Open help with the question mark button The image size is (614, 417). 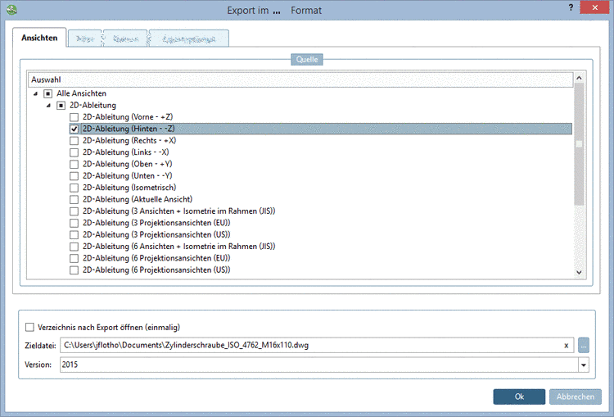[x=571, y=7]
